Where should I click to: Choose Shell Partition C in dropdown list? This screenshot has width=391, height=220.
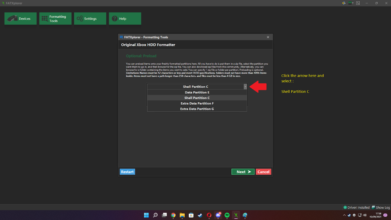point(197,98)
